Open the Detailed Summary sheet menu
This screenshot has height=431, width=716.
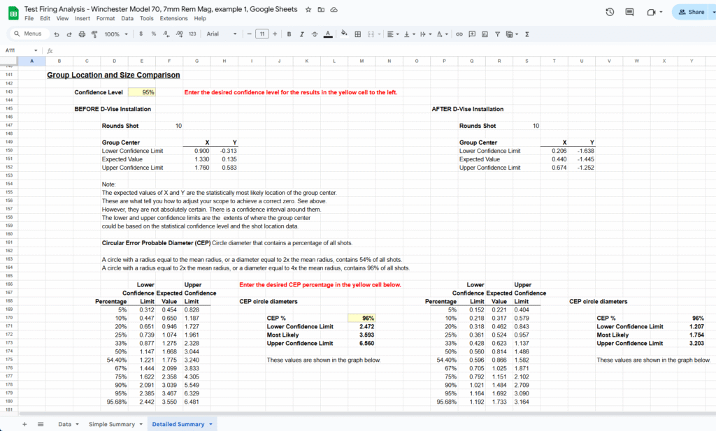[x=209, y=423]
